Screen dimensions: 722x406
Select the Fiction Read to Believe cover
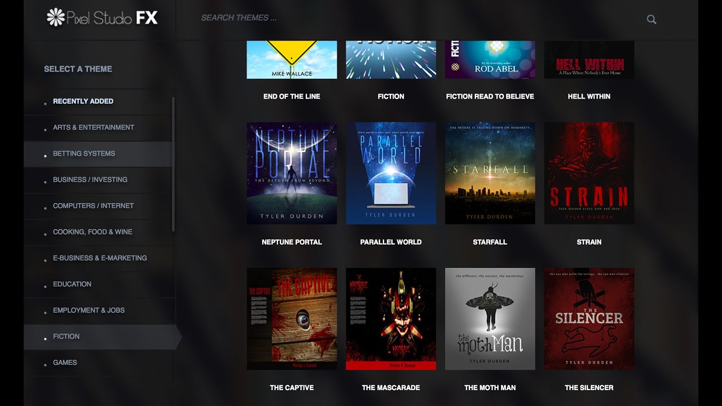490,60
